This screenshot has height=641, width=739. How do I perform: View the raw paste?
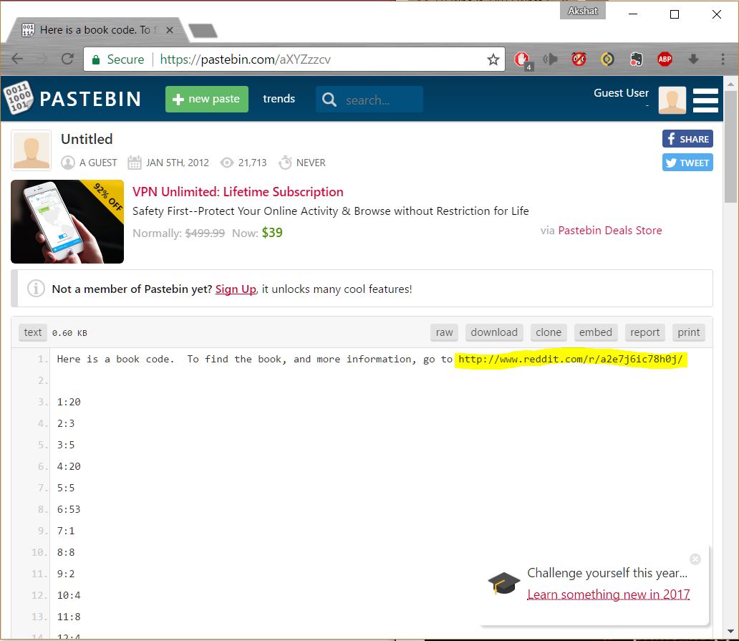444,332
